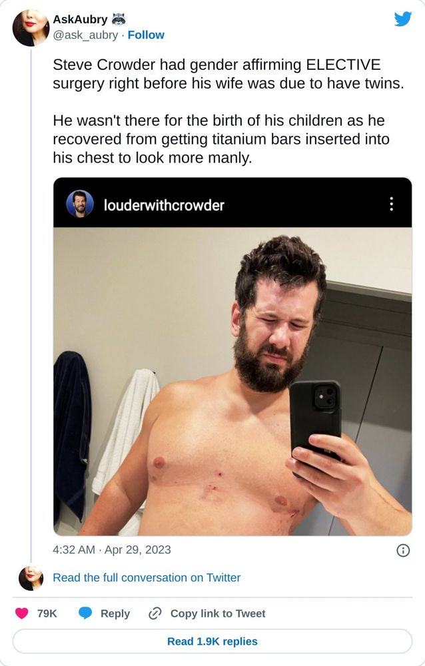Click the heart like icon
425x666 pixels.
22,613
